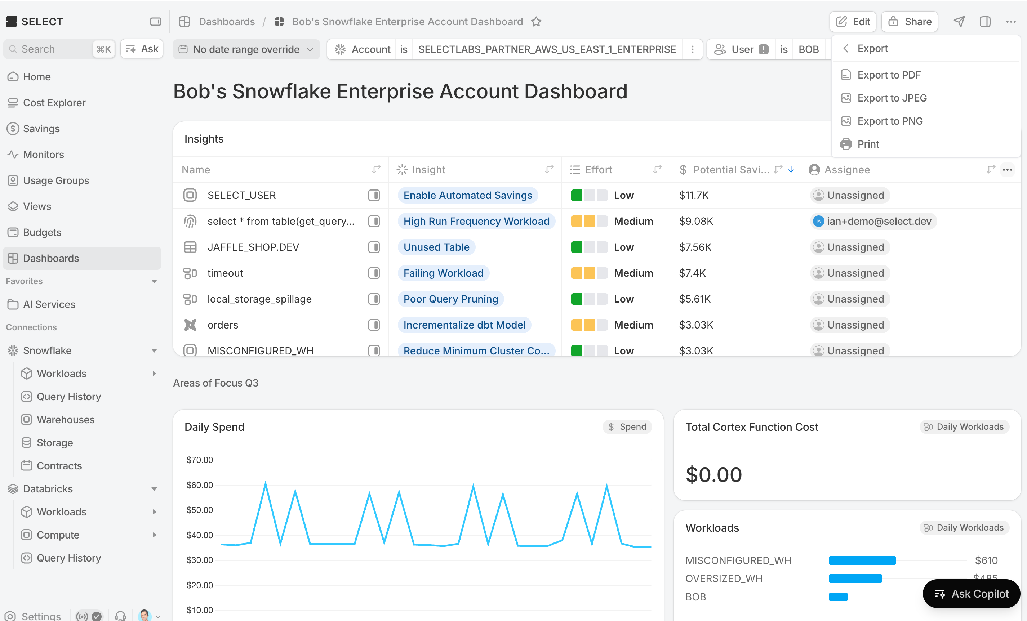This screenshot has height=621, width=1027.
Task: Toggle the right side panel icon
Action: coord(985,22)
